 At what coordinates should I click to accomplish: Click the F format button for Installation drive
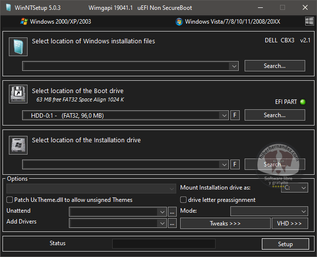click(235, 164)
